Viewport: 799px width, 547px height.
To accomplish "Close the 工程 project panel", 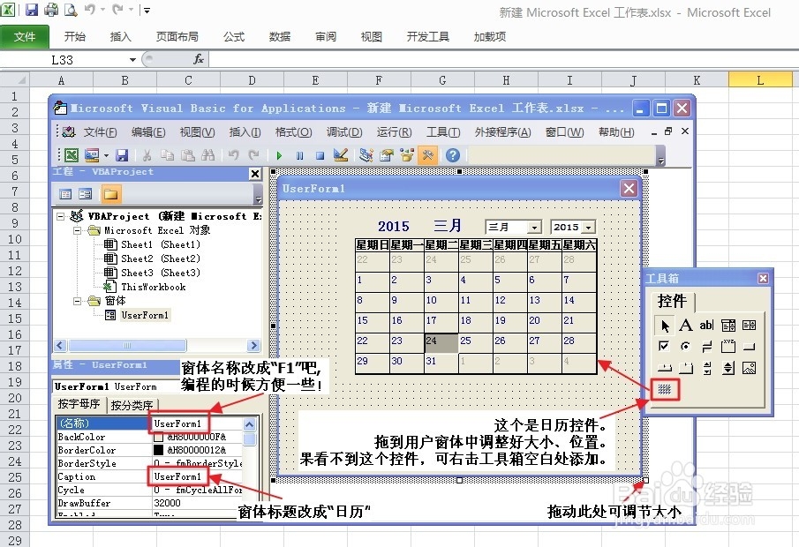I will click(255, 174).
